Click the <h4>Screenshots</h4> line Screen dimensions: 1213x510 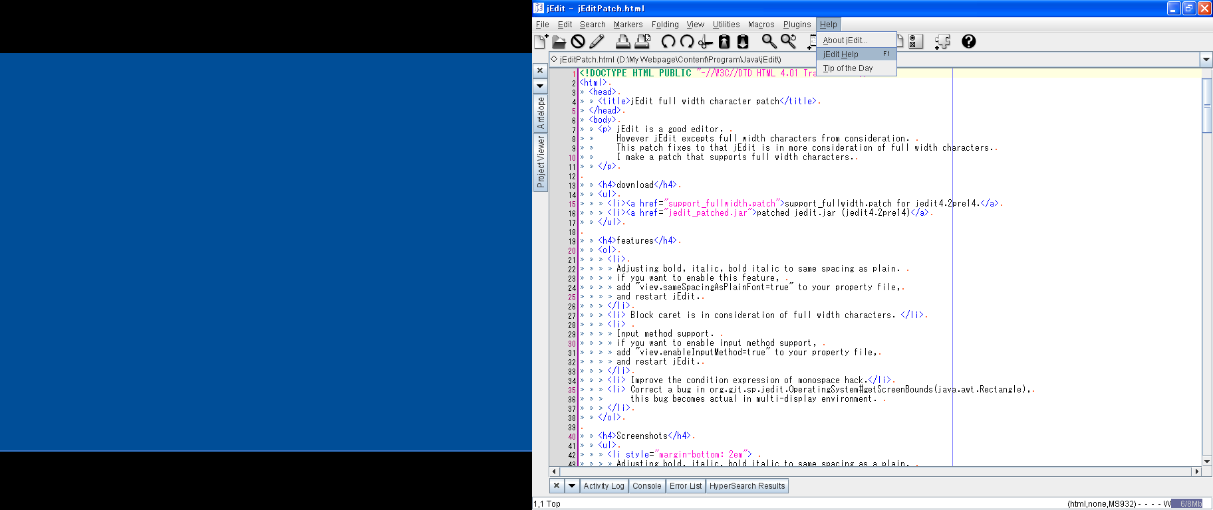[x=646, y=436]
